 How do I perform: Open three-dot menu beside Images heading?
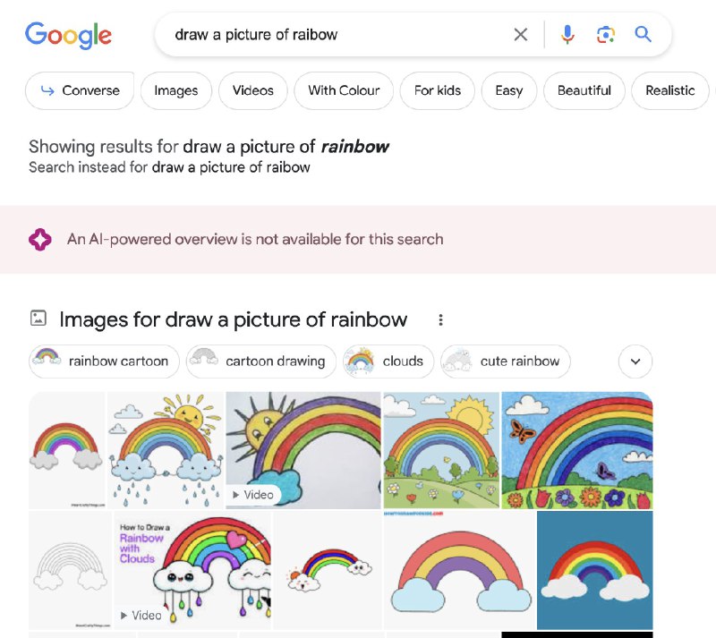tap(440, 319)
